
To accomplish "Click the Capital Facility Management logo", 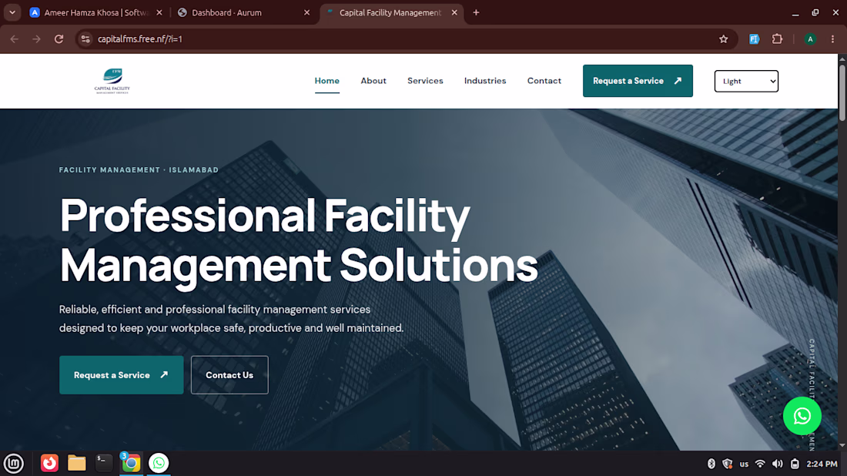I will (x=112, y=81).
